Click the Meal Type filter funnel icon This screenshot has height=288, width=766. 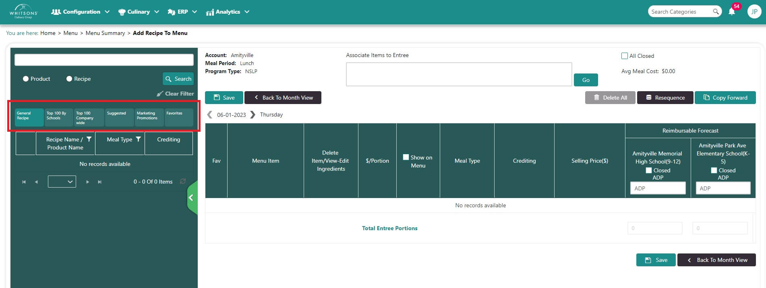[138, 139]
